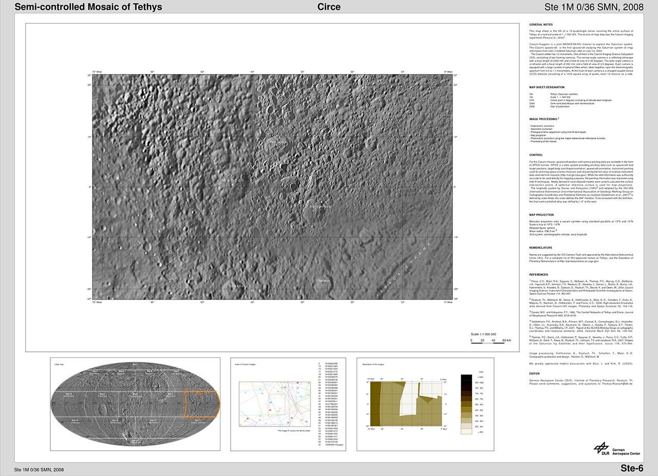Open the Index map thumbnail
Screen dimensions: 658x476
135,404
